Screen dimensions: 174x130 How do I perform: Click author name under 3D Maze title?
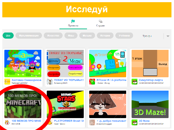(x=151, y=124)
